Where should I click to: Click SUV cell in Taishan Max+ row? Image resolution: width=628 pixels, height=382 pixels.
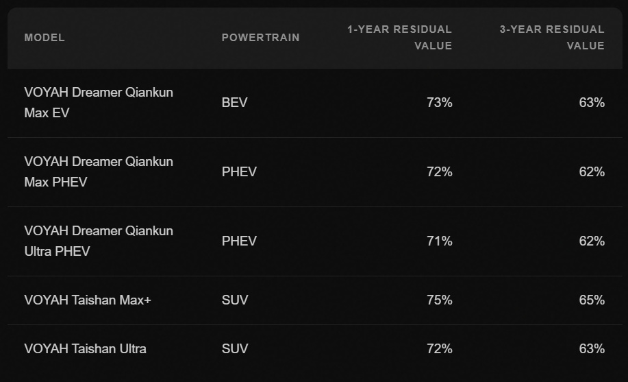[235, 300]
